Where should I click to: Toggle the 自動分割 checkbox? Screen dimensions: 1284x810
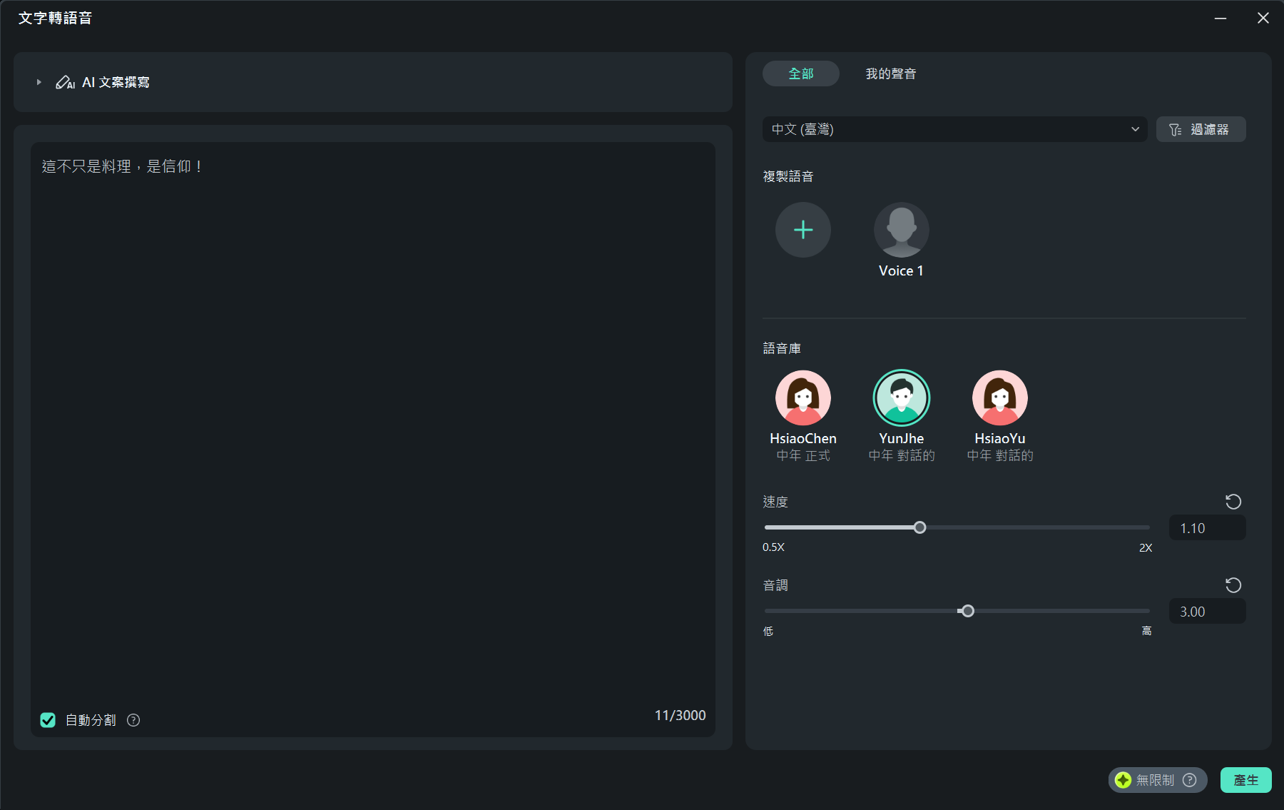[x=48, y=720]
